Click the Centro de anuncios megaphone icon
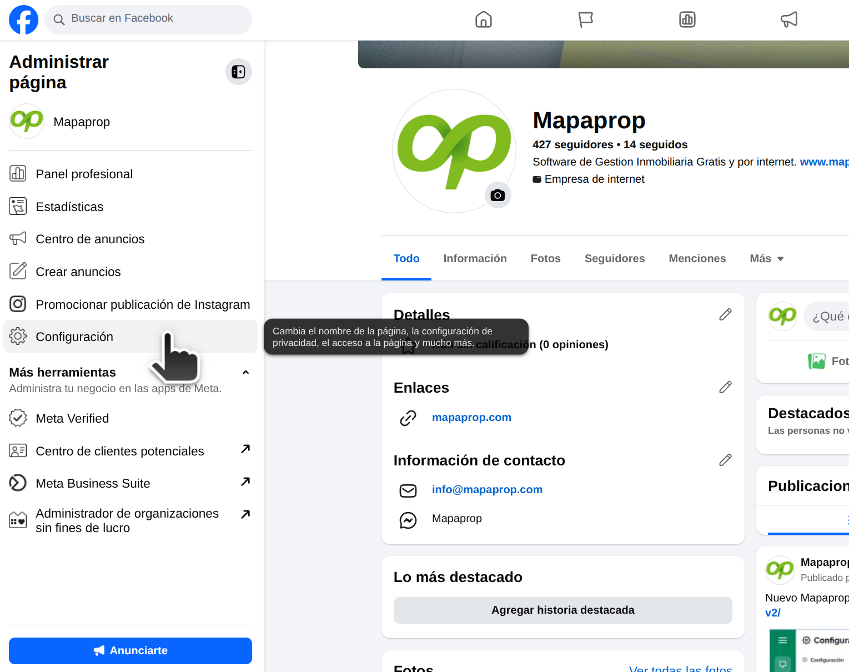This screenshot has width=849, height=672. pyautogui.click(x=18, y=239)
